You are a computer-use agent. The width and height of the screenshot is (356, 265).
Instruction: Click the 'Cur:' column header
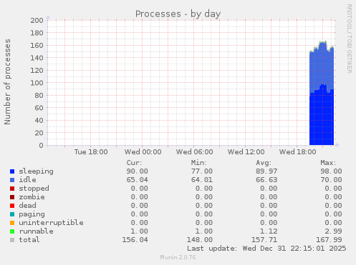pos(134,163)
